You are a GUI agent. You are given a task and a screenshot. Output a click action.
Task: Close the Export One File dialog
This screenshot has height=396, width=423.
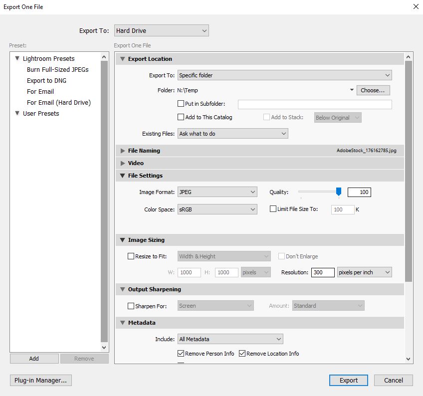tap(416, 6)
